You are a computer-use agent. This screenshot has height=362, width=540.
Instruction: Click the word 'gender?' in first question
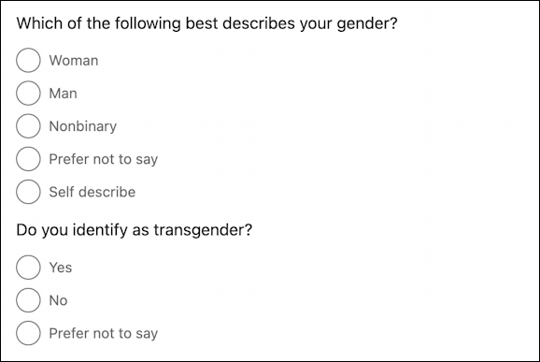tap(367, 24)
